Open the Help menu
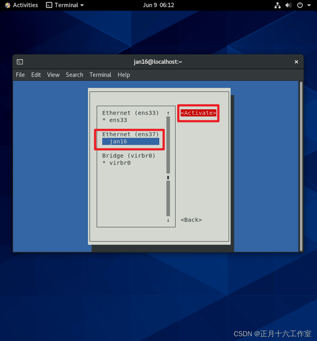Viewport: 317px width, 341px height. pyautogui.click(x=124, y=75)
